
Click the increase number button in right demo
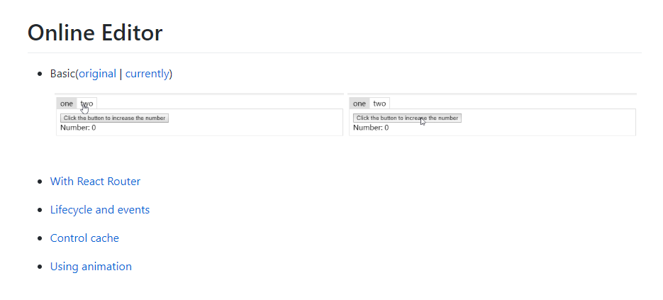coord(407,118)
